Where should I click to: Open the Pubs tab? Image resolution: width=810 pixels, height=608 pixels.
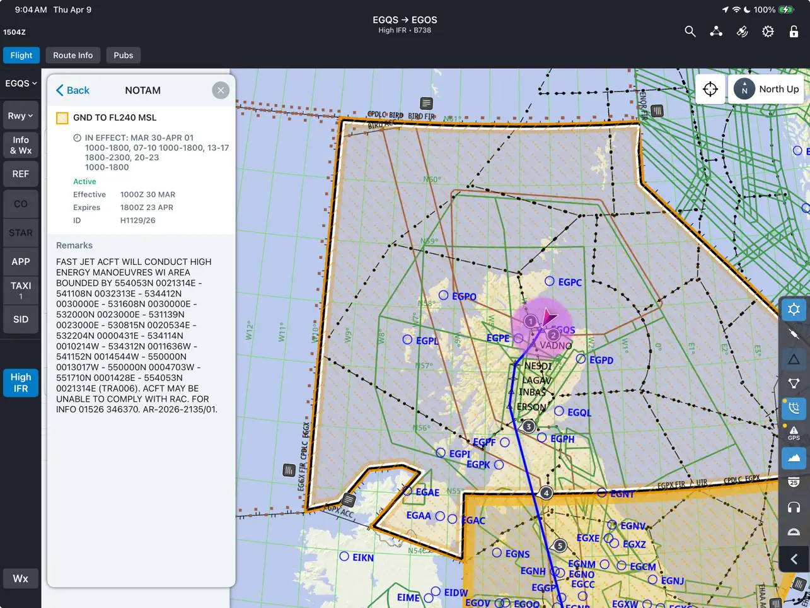124,56
